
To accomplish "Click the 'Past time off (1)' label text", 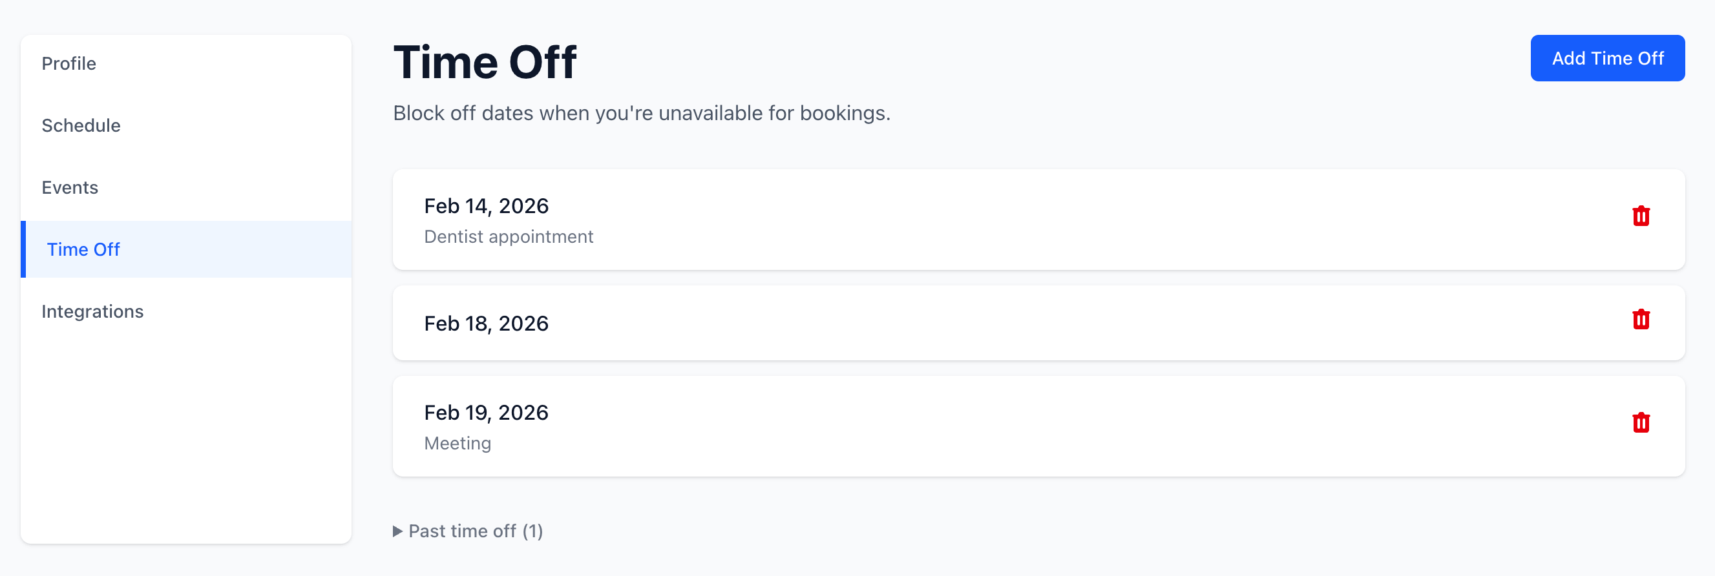I will [x=476, y=531].
